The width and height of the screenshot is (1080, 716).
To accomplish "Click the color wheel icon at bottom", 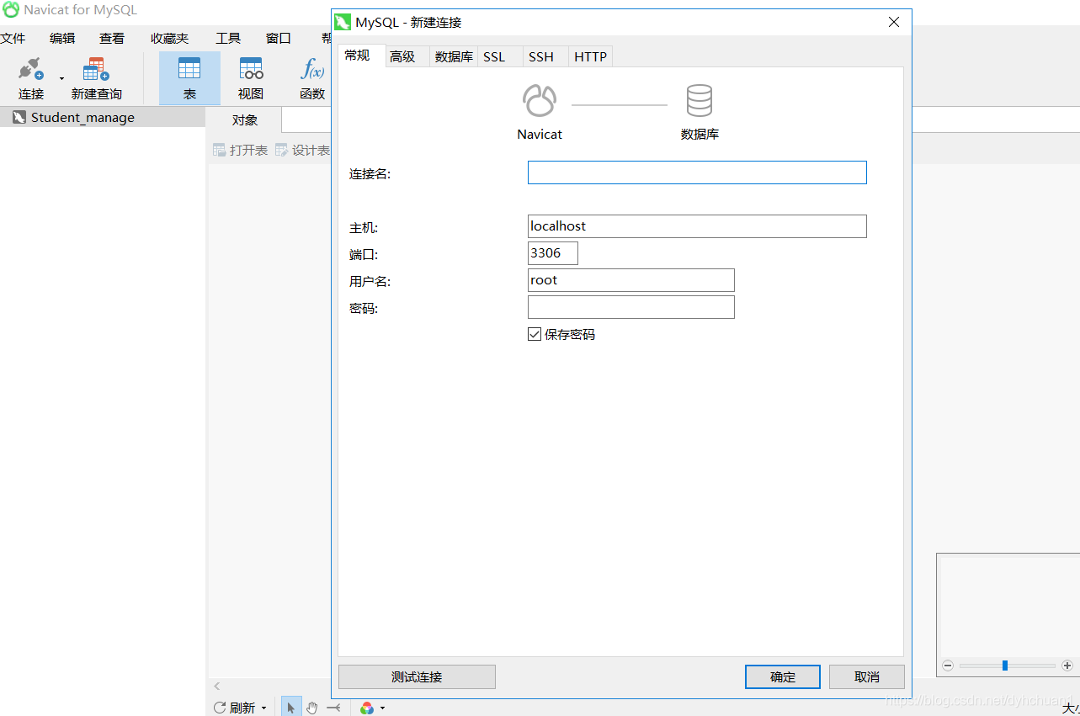I will [x=367, y=708].
